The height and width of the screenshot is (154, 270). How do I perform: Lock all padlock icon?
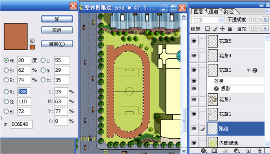(230, 29)
